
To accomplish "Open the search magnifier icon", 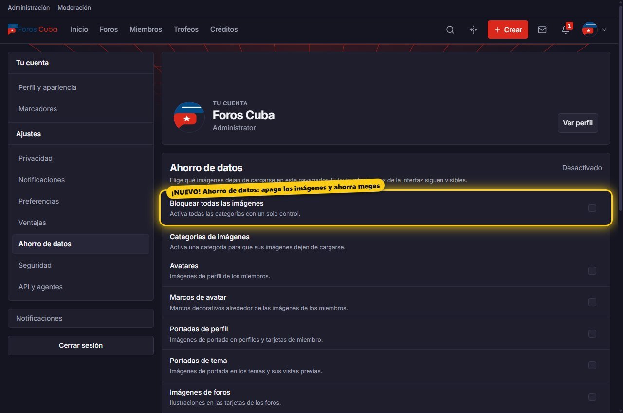I will click(450, 30).
